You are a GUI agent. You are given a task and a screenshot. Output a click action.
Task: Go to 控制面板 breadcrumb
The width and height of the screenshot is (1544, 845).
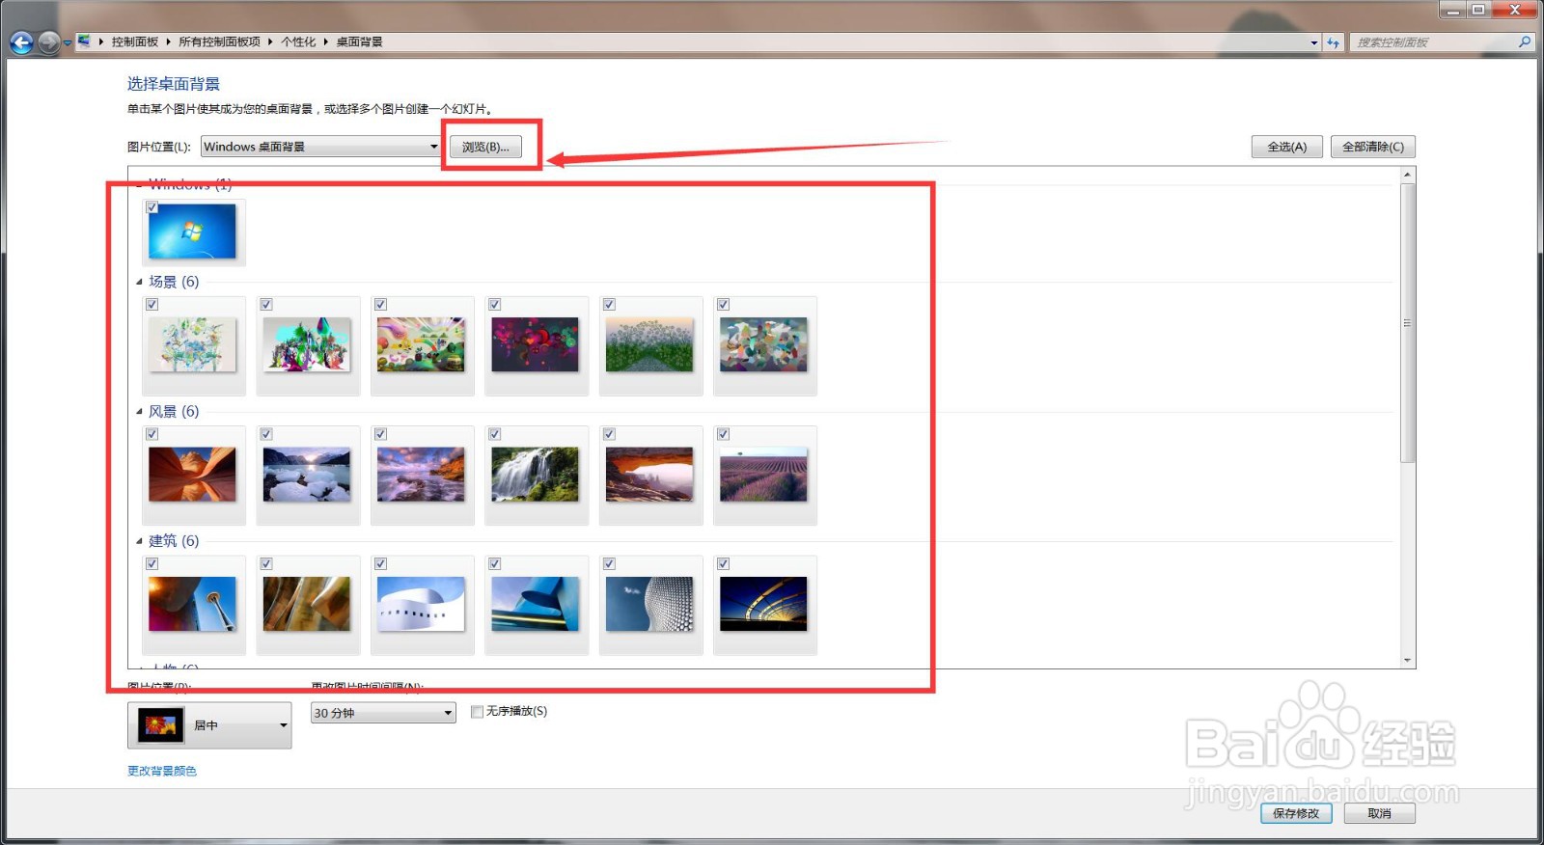tap(135, 41)
